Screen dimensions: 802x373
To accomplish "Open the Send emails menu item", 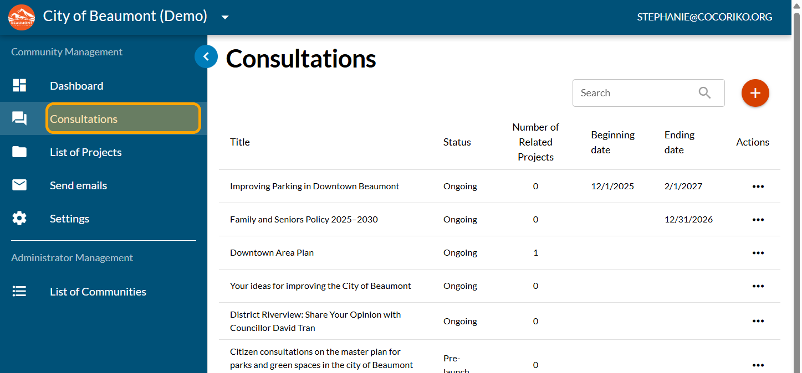I will (x=78, y=185).
